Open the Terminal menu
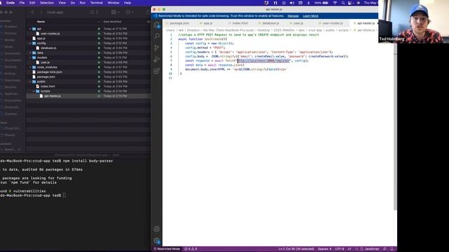 tap(97, 3)
